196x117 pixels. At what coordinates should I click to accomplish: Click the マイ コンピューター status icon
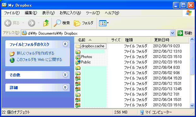tap(142, 112)
